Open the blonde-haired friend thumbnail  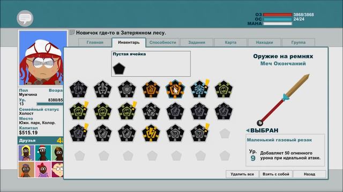pos(26,153)
